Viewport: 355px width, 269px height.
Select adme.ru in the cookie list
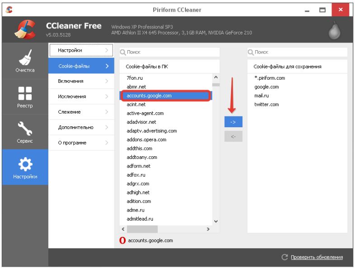tap(166, 210)
